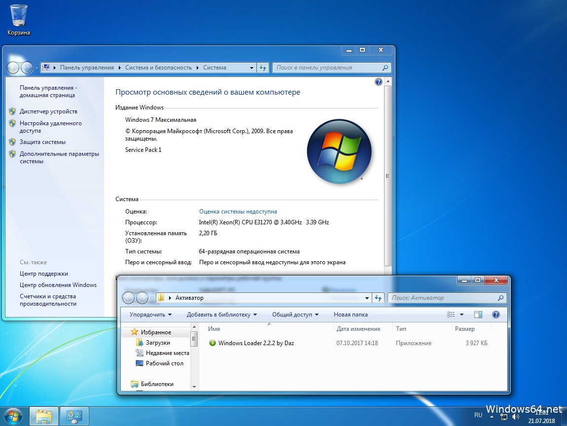Click forward arrow in Активатор window
This screenshot has height=426, width=567.
[x=142, y=298]
